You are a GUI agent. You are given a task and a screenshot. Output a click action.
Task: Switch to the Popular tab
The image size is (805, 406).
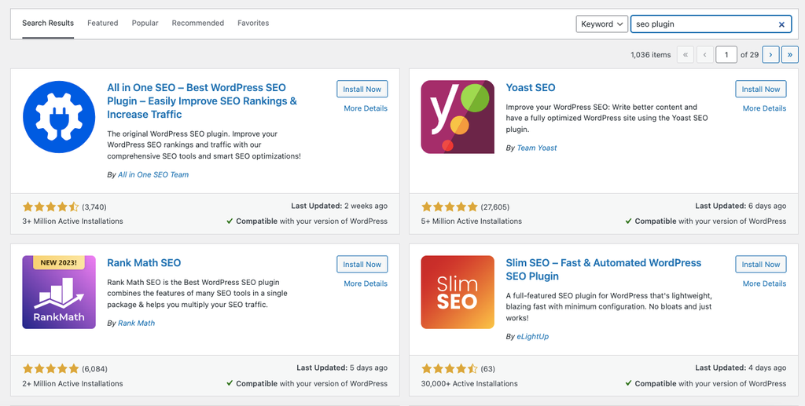point(145,23)
